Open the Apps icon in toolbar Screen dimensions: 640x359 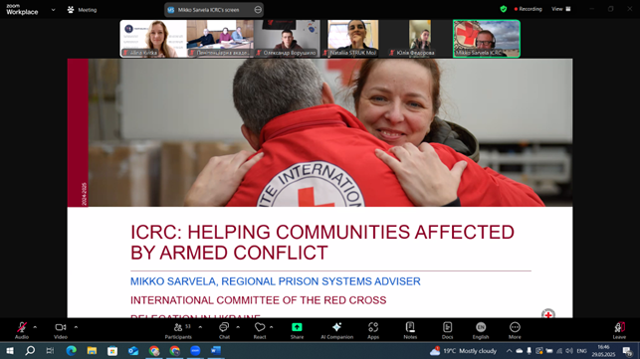tap(373, 330)
